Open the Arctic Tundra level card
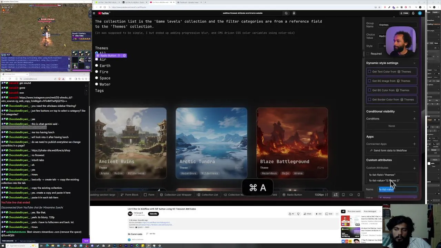 point(212,143)
